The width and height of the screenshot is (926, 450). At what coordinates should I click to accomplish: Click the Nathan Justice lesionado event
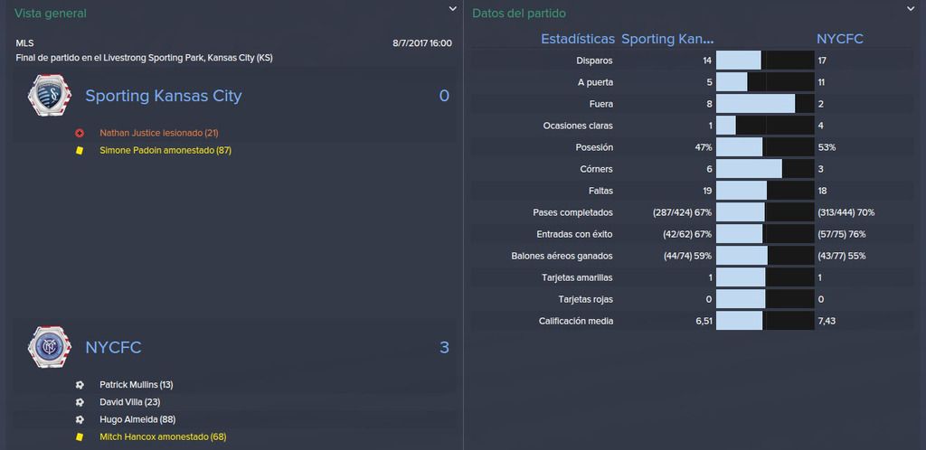coord(159,134)
